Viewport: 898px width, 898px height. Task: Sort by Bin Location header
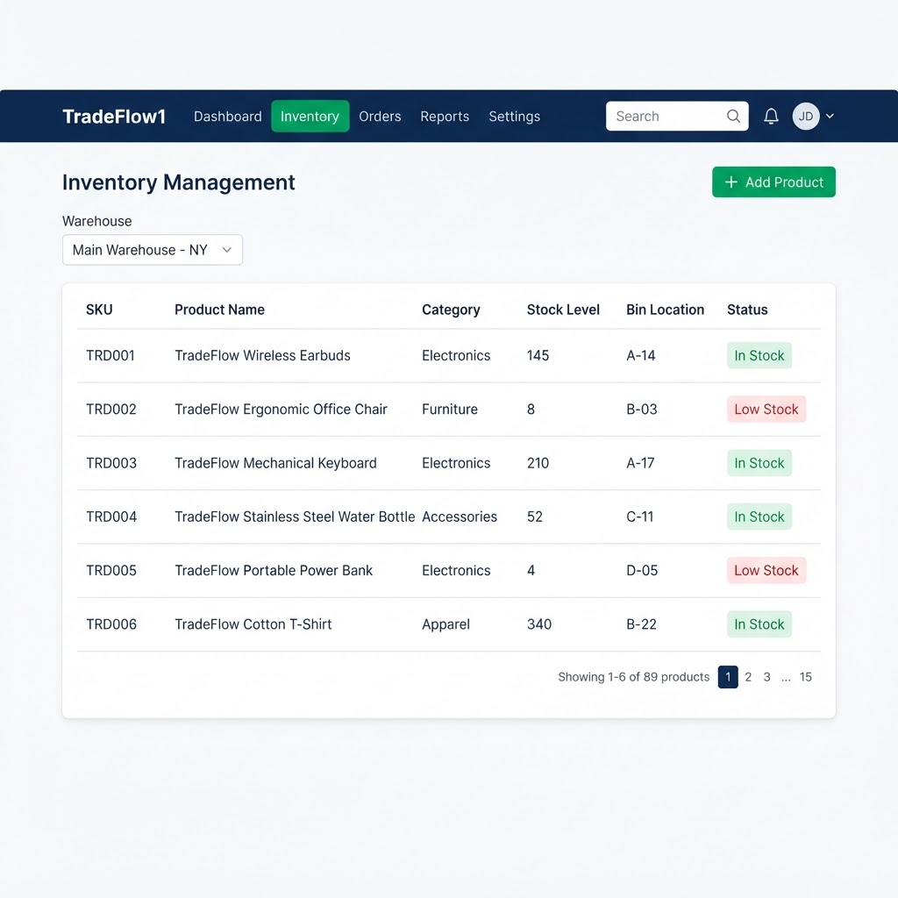665,310
